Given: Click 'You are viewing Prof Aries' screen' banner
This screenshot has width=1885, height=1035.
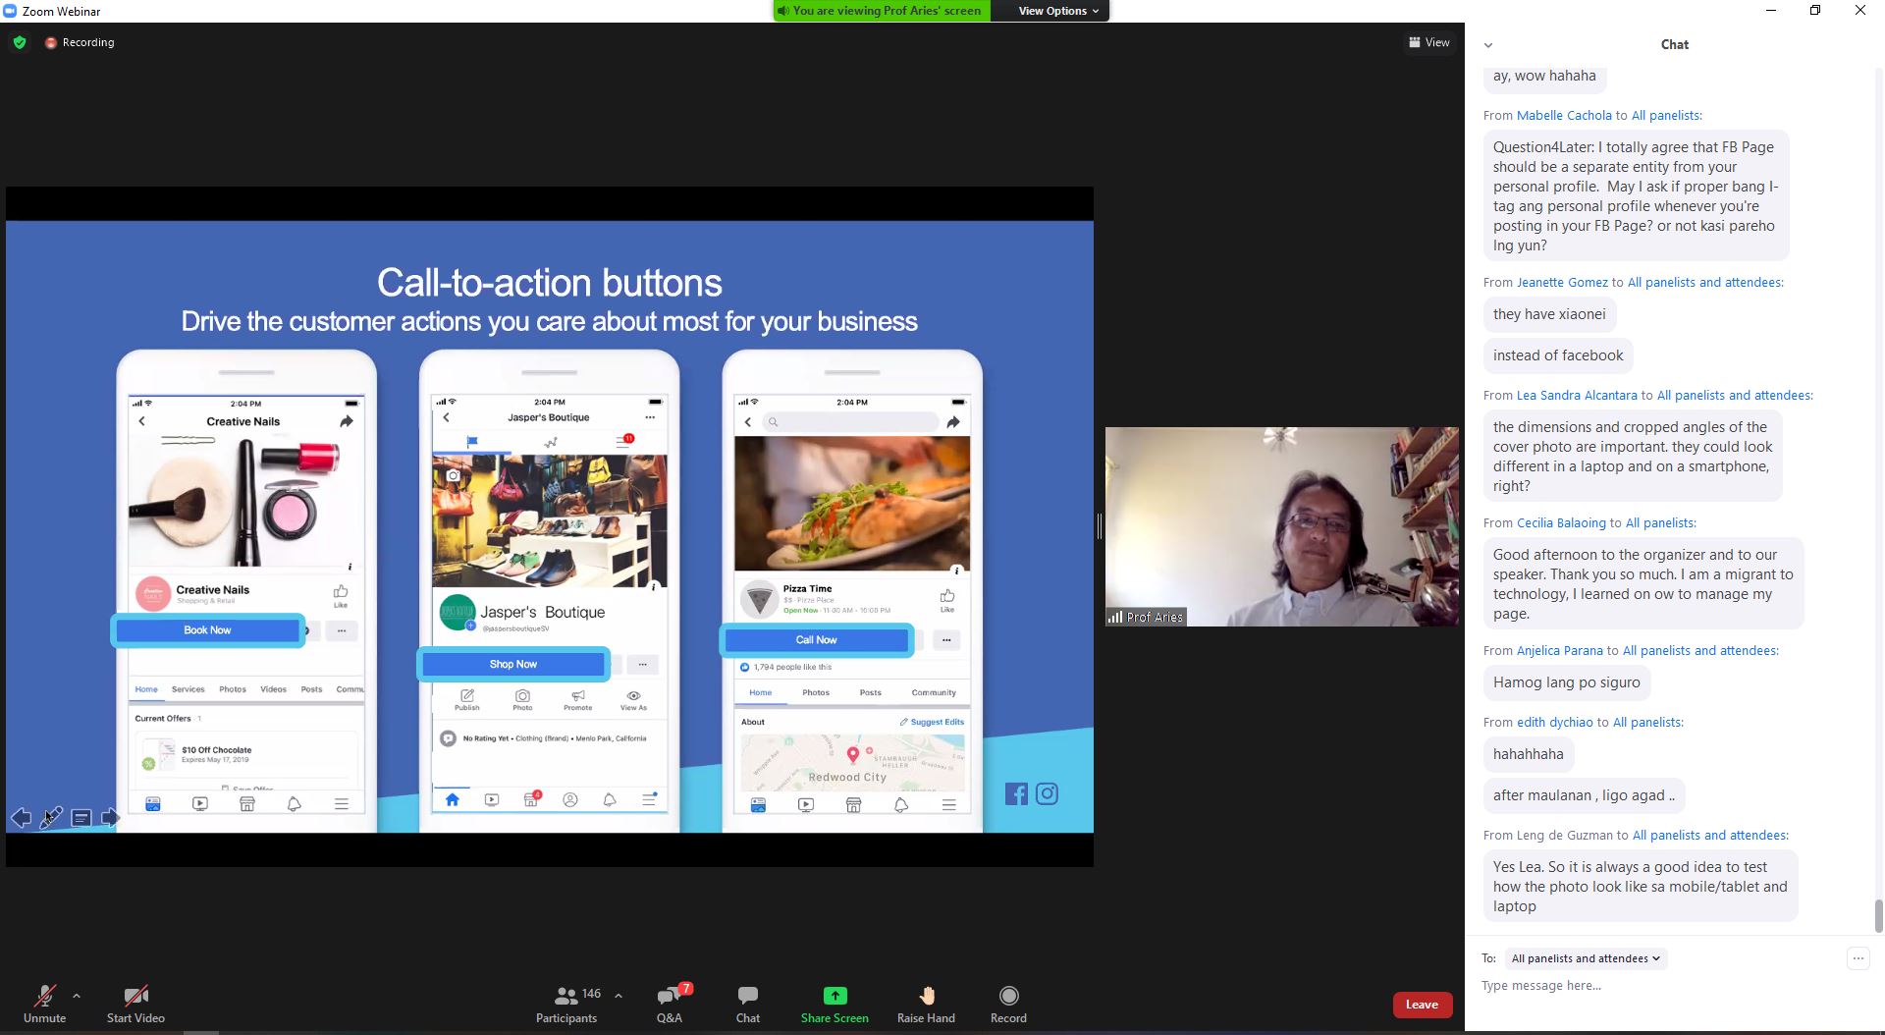Looking at the screenshot, I should (x=882, y=11).
